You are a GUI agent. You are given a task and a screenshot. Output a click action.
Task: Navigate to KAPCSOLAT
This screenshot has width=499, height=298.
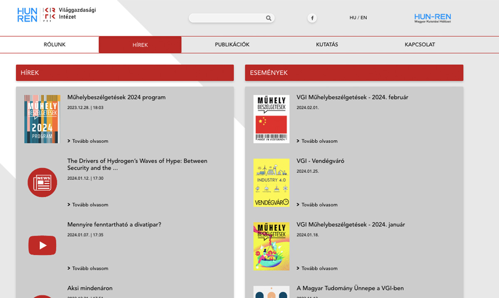(x=420, y=45)
